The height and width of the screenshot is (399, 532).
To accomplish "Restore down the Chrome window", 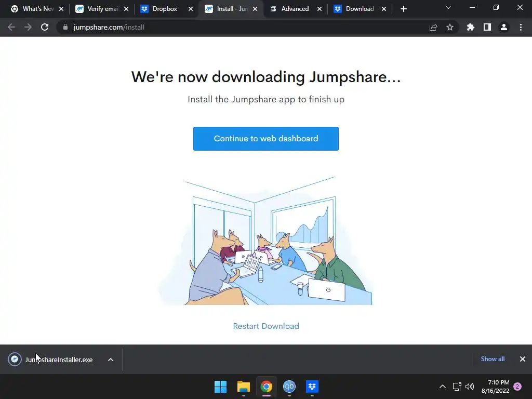I will point(496,7).
